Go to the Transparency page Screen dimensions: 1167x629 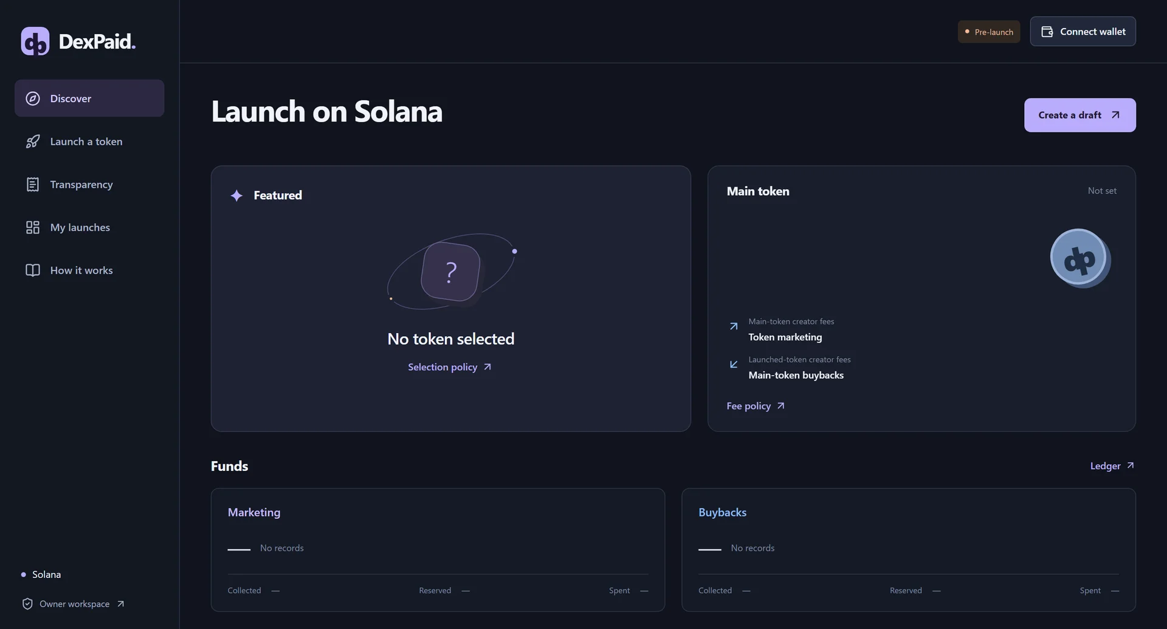pyautogui.click(x=89, y=184)
